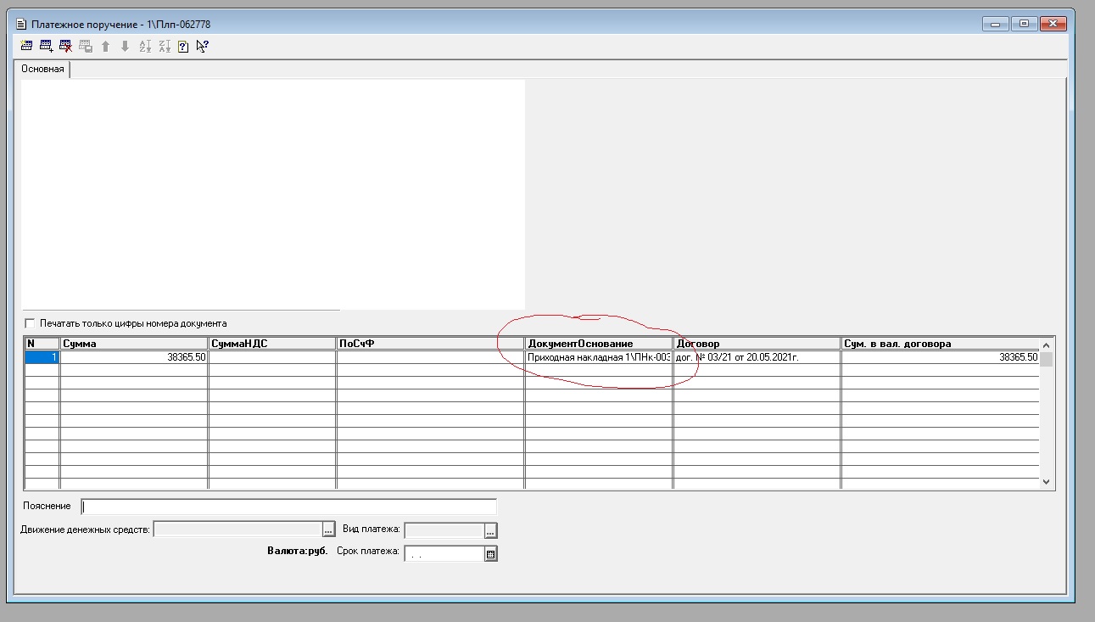Select the contract cell 'дог. № 03/21'
The width and height of the screenshot is (1095, 622).
coord(757,358)
